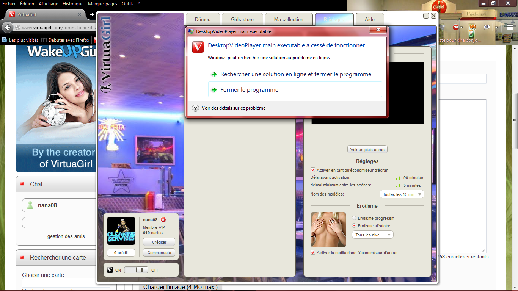Click the VirtuaGirl vertical logo
The image size is (518, 291).
click(106, 54)
